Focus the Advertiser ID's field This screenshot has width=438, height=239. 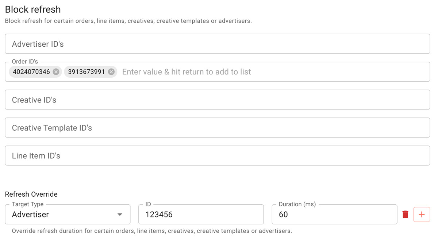coord(218,44)
